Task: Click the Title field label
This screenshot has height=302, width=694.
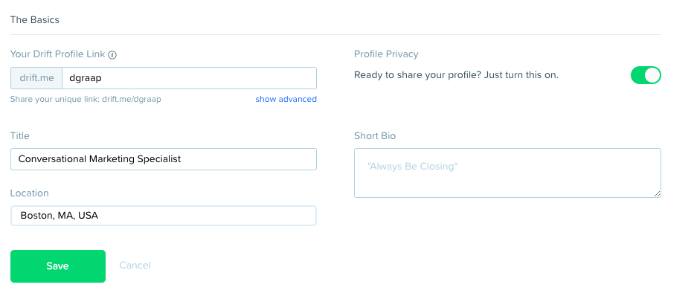Action: (x=20, y=136)
